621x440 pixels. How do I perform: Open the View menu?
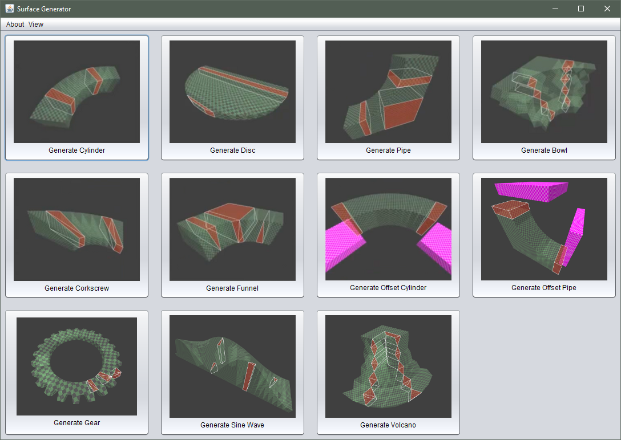[x=36, y=25]
